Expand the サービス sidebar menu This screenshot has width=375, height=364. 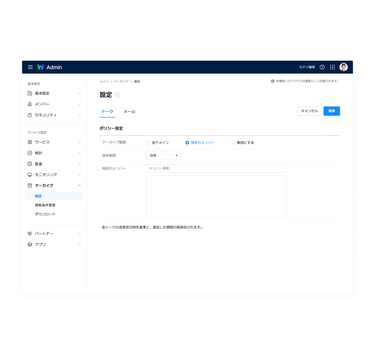click(79, 142)
